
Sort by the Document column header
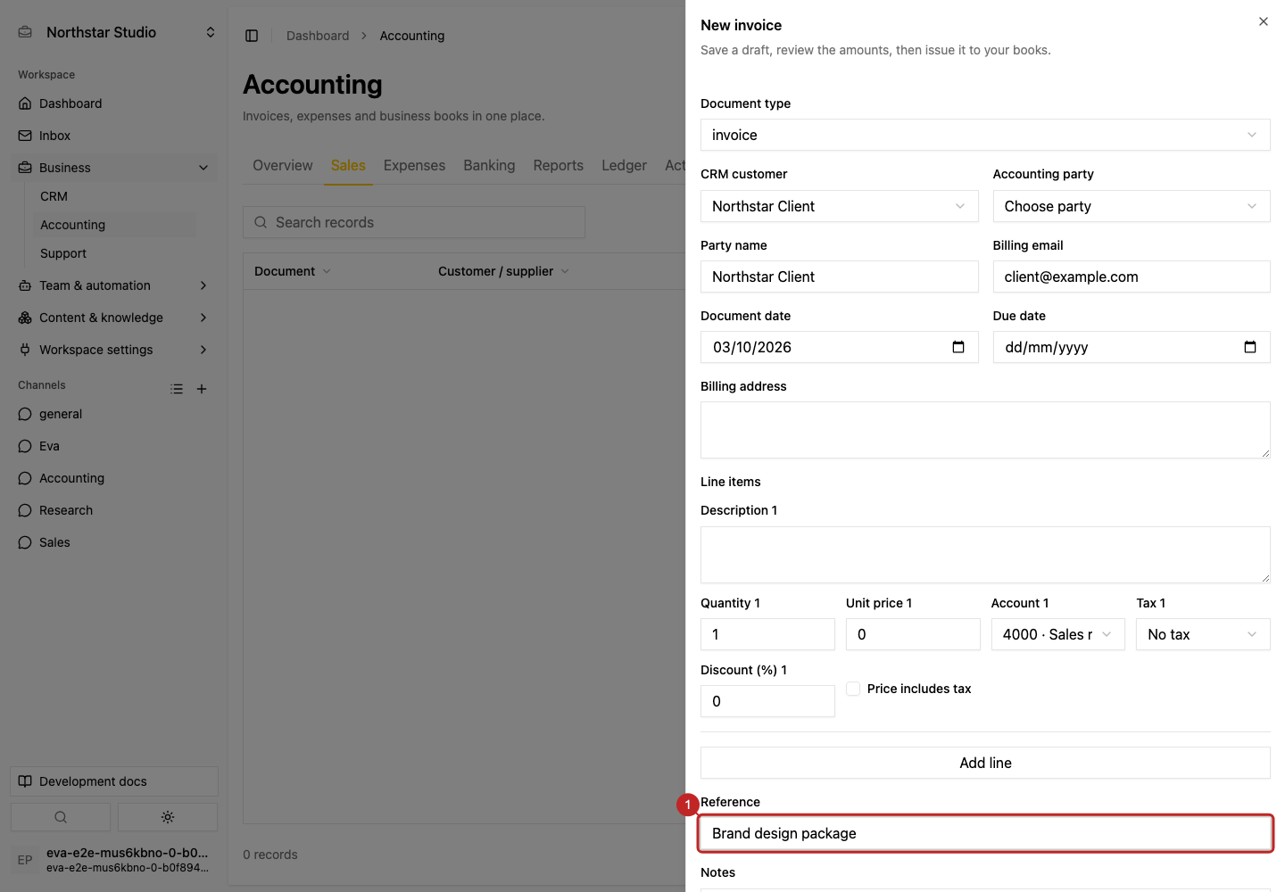click(x=293, y=271)
